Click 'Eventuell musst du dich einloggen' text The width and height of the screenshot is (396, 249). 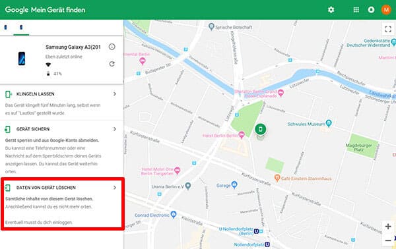click(39, 222)
